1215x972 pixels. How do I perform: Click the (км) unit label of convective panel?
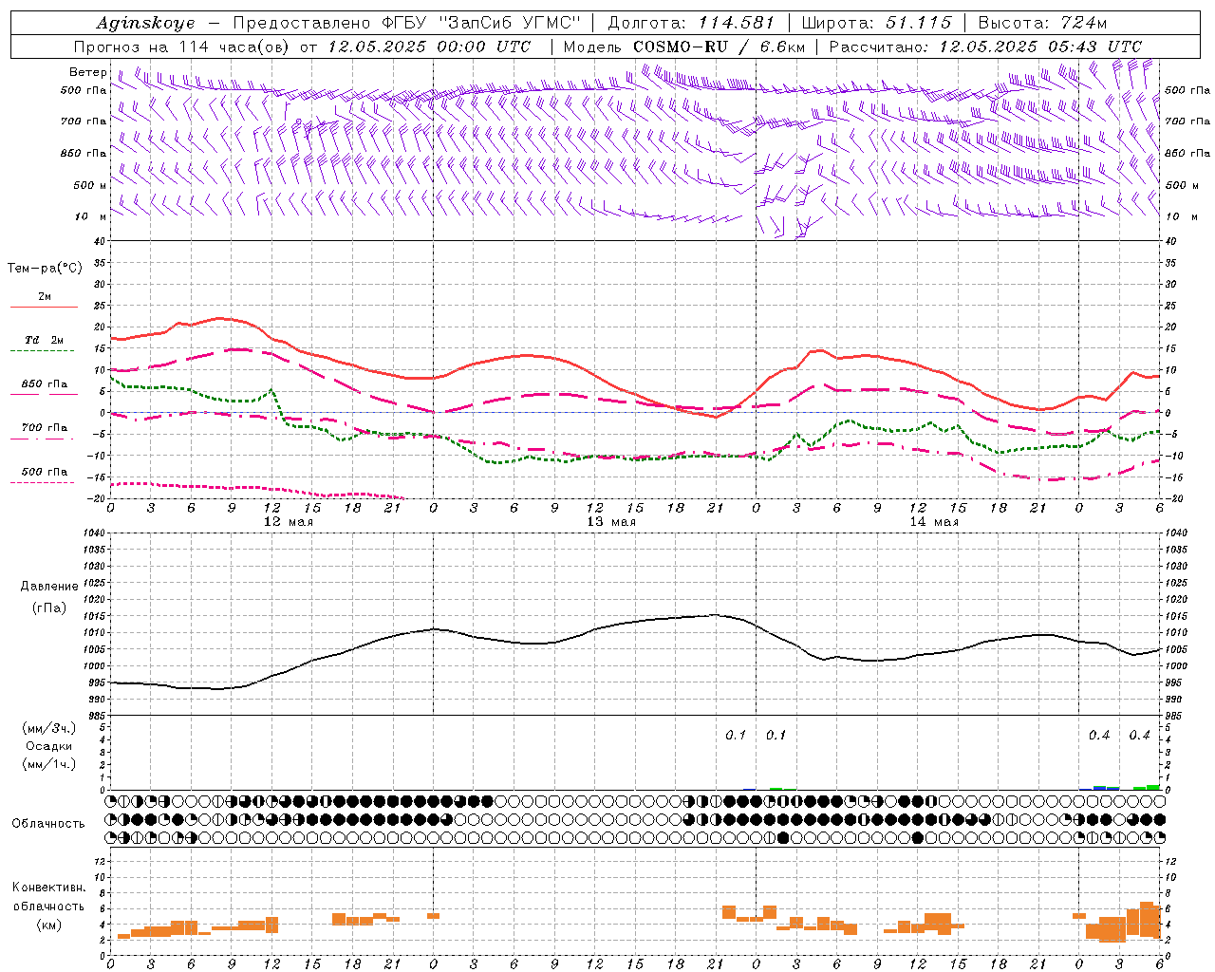48,925
